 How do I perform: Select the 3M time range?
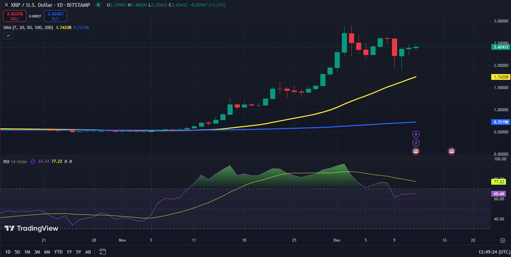coord(37,252)
